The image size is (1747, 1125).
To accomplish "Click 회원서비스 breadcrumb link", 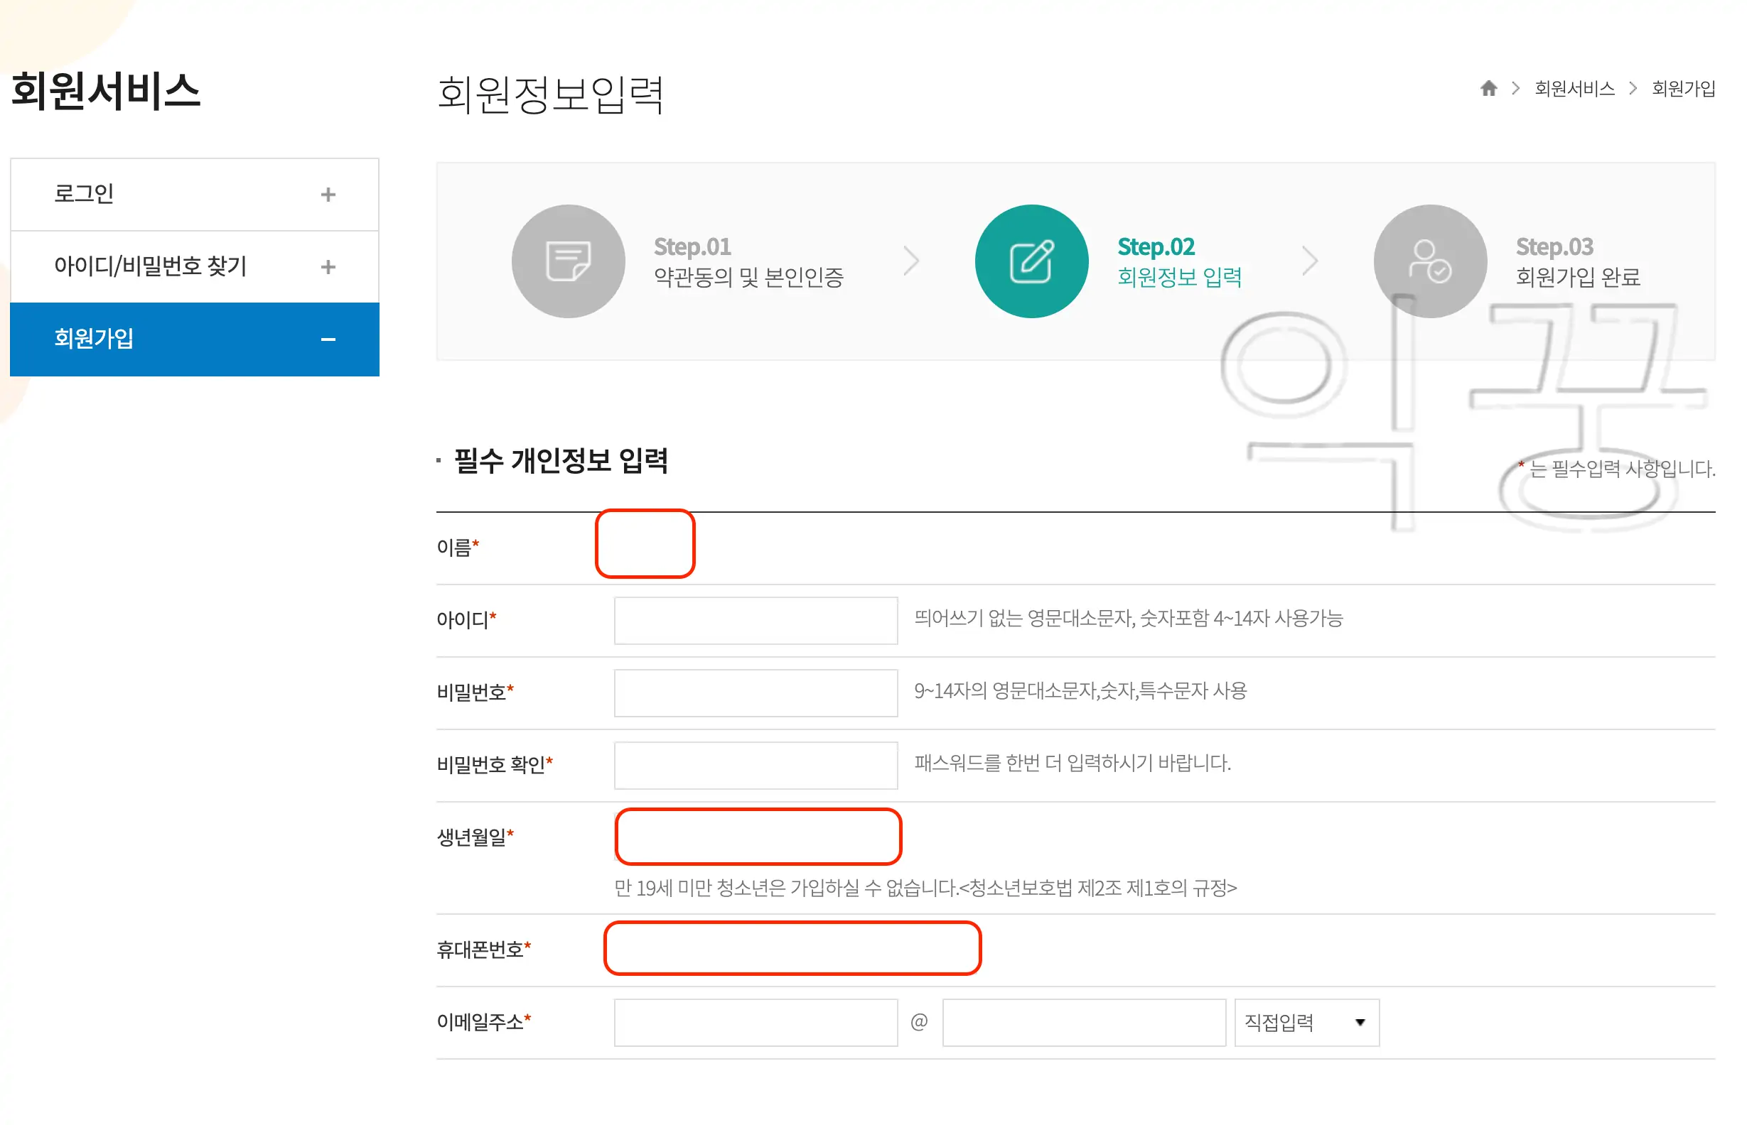I will (x=1574, y=88).
